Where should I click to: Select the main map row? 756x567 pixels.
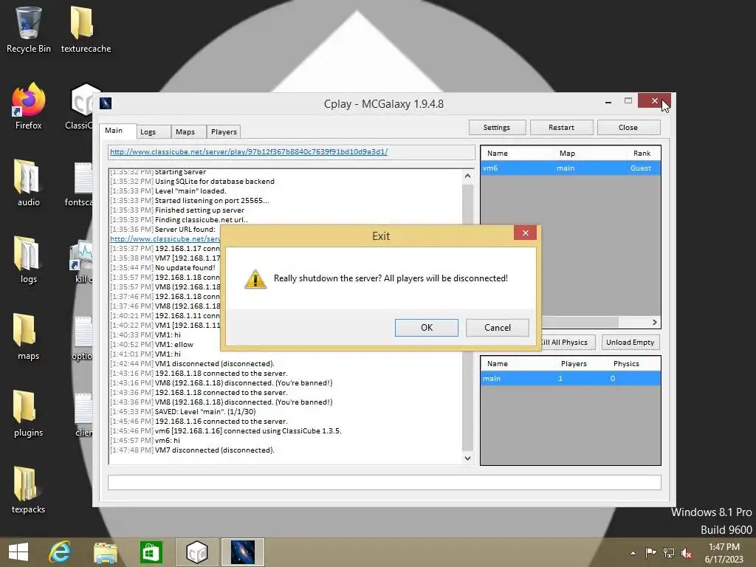tap(571, 379)
